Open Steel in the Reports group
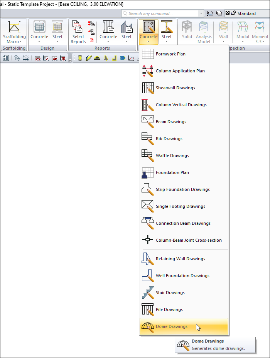Image resolution: width=270 pixels, height=358 pixels. click(126, 32)
